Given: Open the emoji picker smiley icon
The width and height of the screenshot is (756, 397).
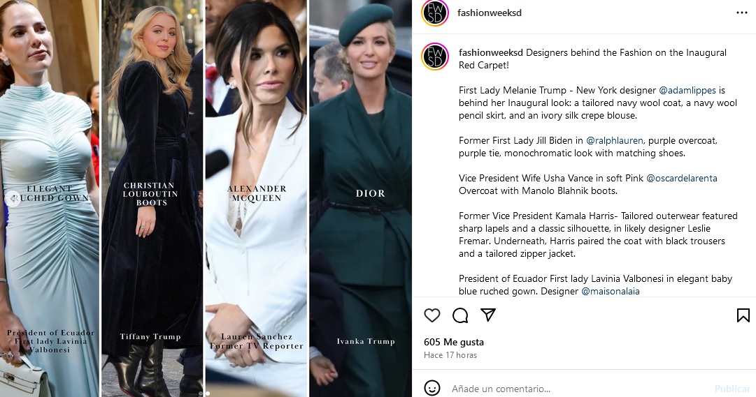Looking at the screenshot, I should pyautogui.click(x=432, y=388).
